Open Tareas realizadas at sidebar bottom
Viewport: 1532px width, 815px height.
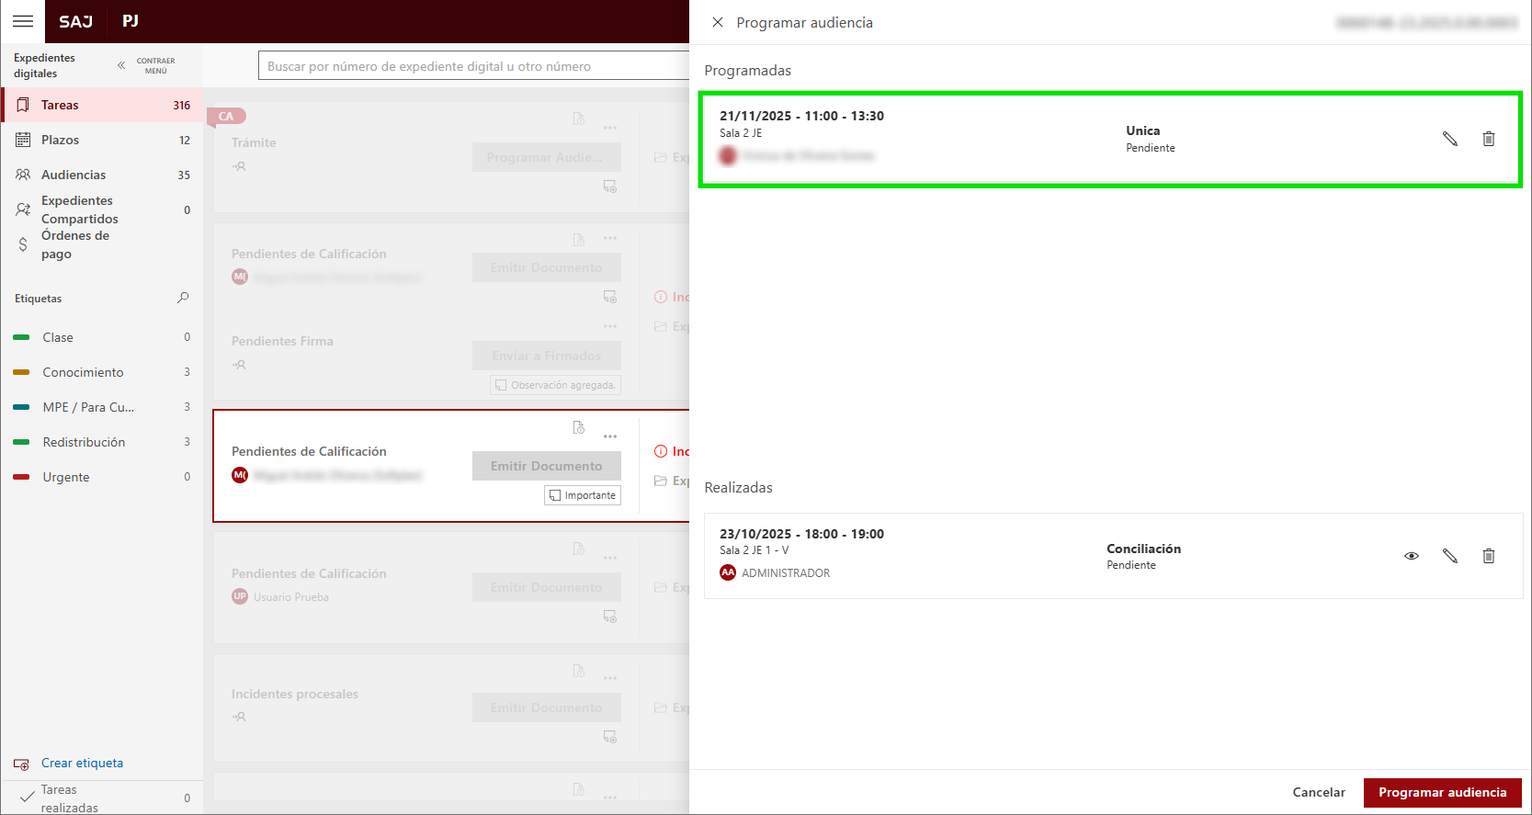tap(69, 798)
